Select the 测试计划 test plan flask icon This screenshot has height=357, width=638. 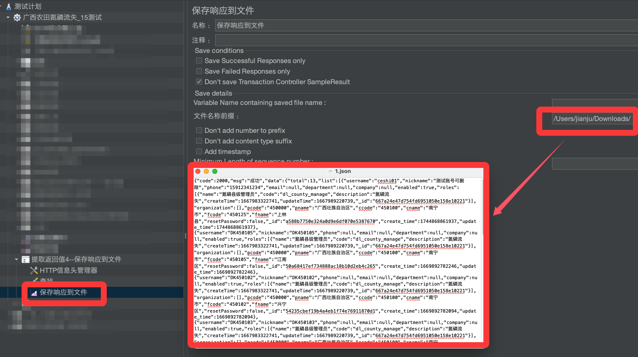pyautogui.click(x=8, y=6)
